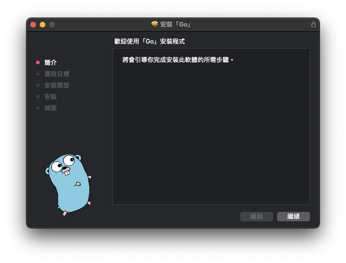
Task: Select the 安裝 step in sidebar
Action: pos(51,96)
